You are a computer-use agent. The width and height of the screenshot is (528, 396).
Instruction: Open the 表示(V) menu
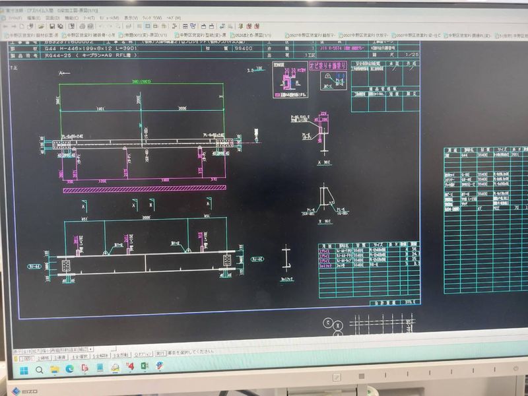pos(131,18)
